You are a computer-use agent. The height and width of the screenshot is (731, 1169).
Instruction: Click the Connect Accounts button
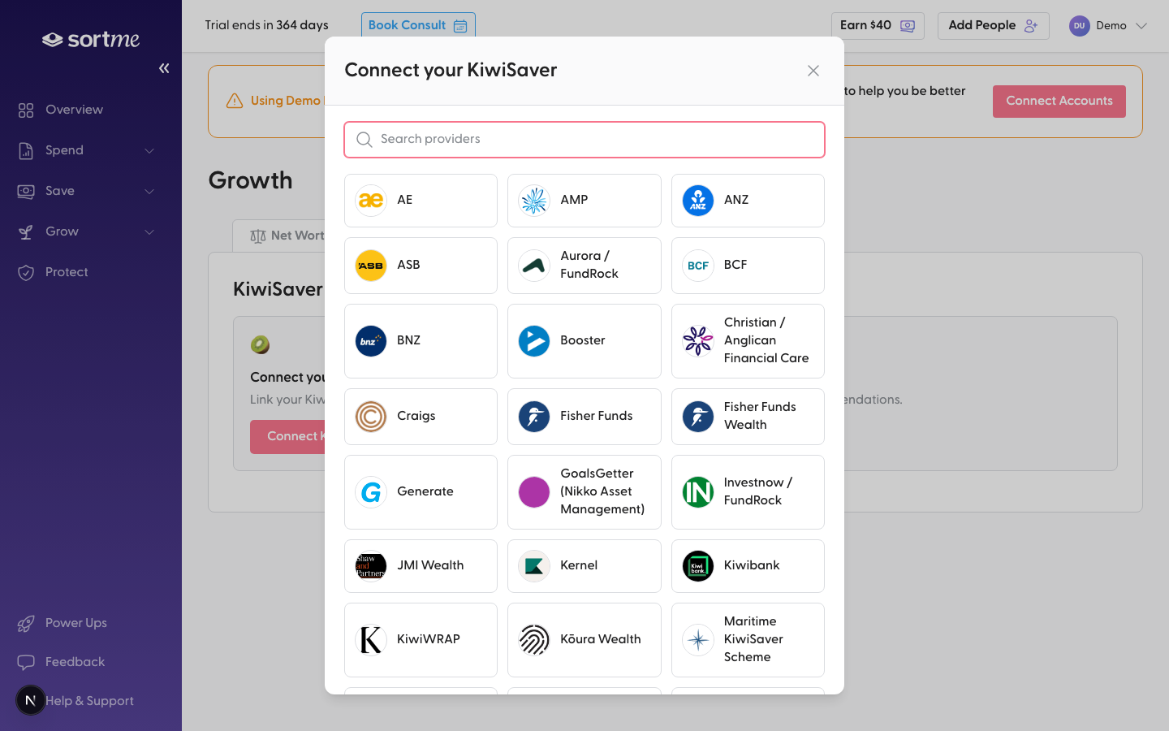tap(1059, 101)
